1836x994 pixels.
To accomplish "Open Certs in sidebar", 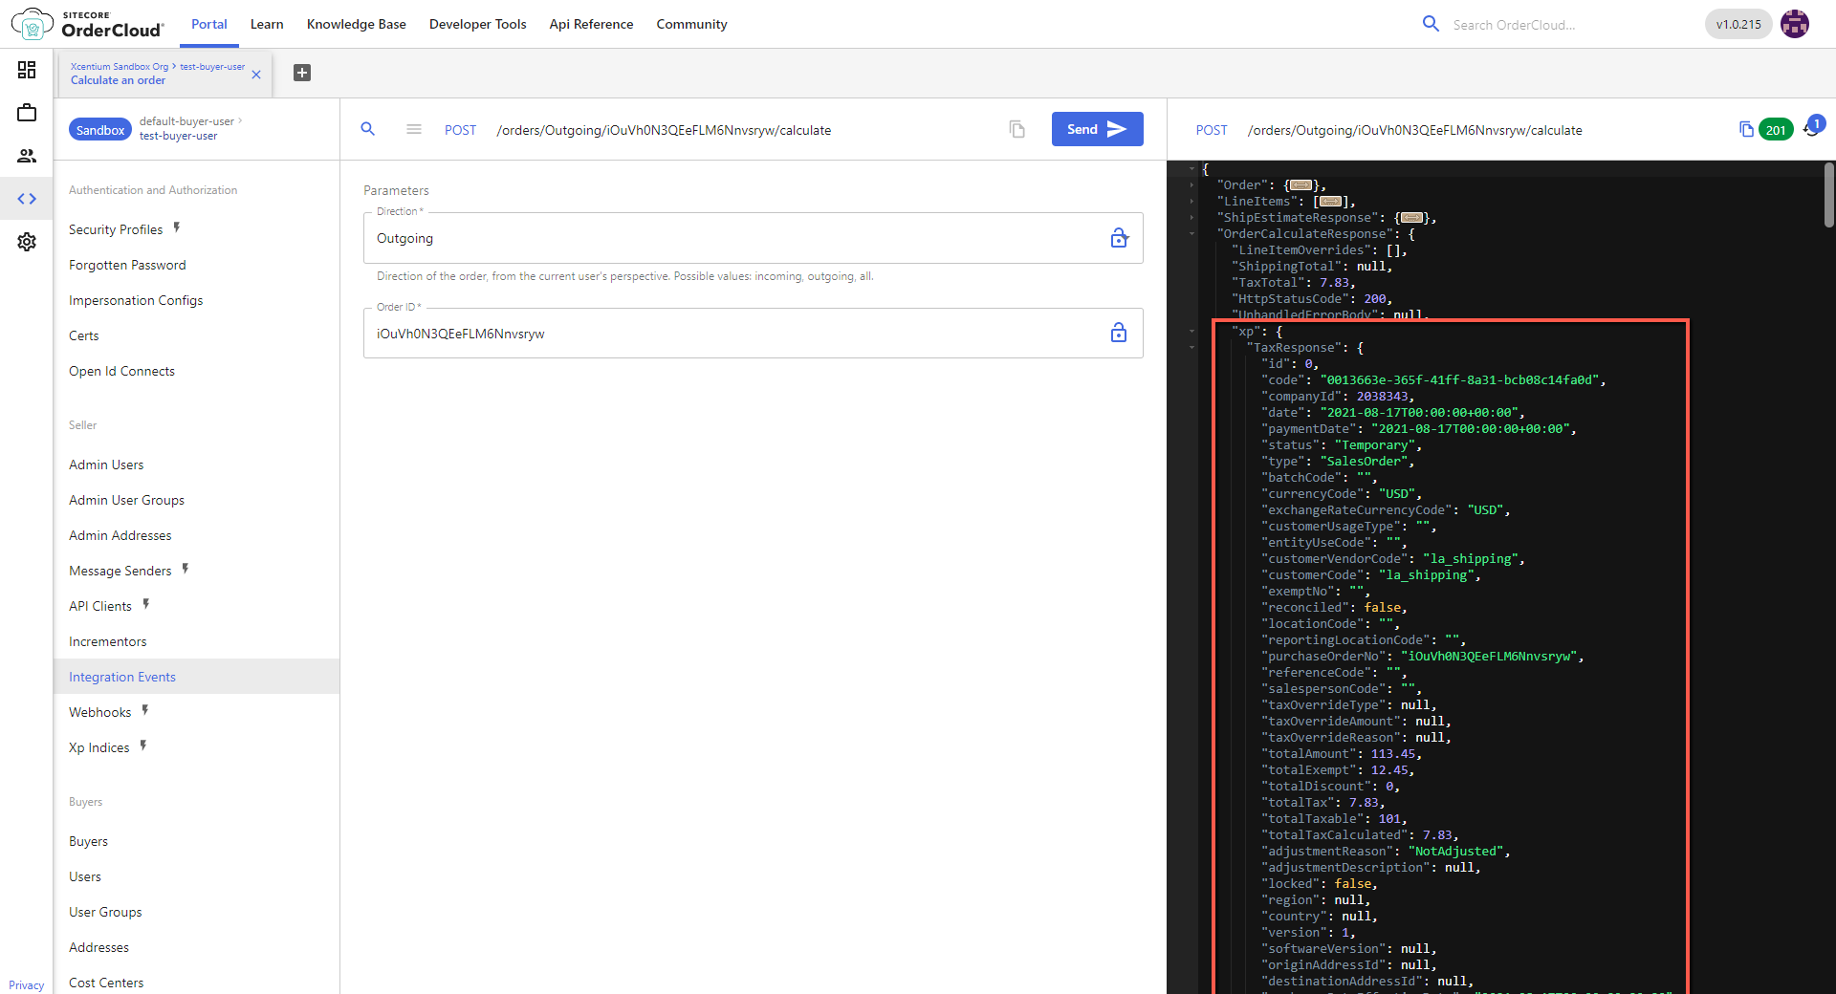I will [x=84, y=335].
